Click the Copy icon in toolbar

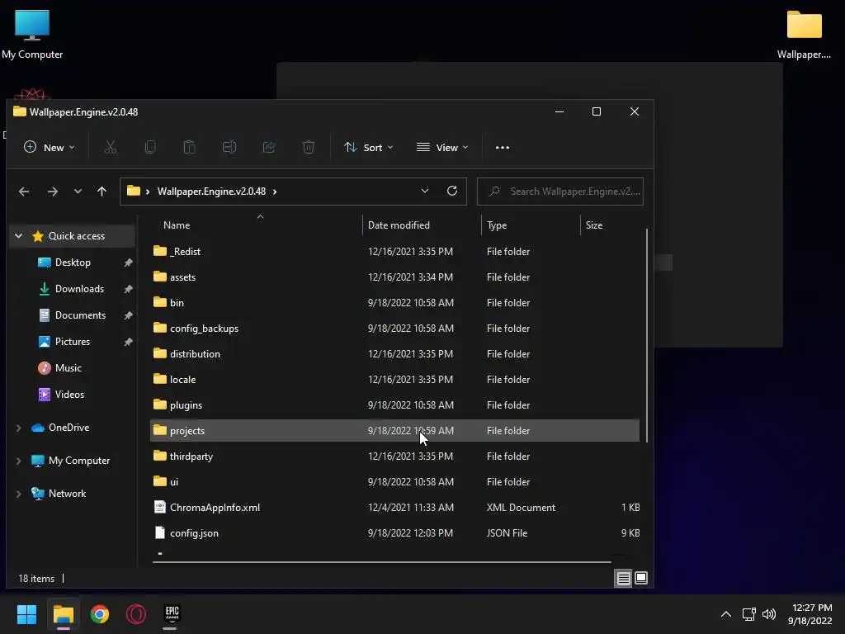coord(150,147)
